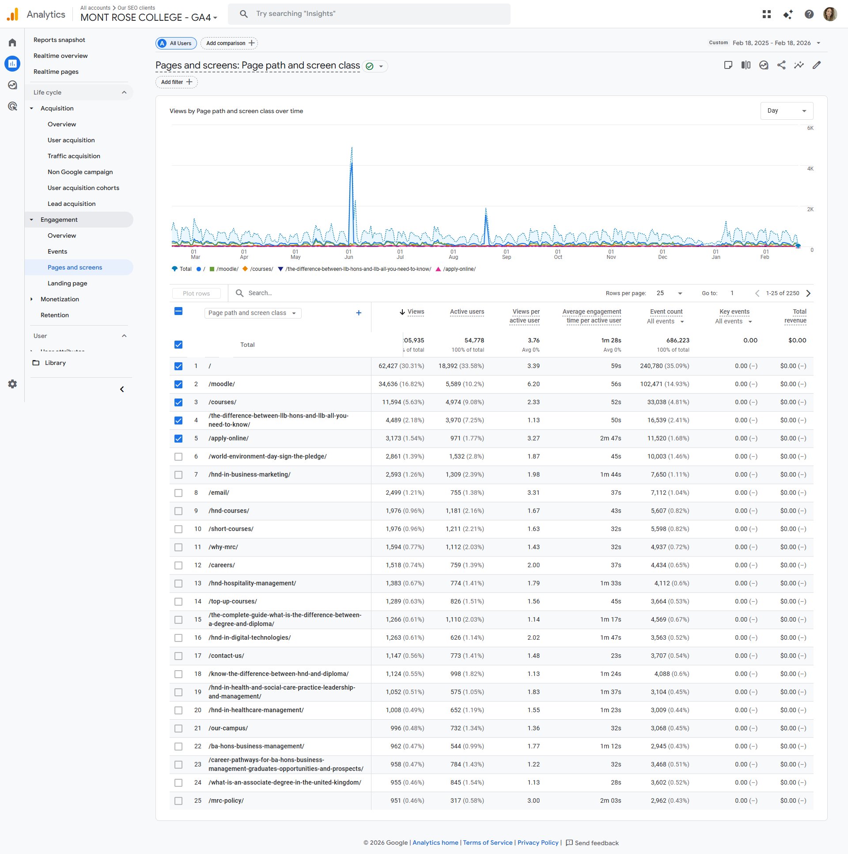848x854 pixels.
Task: Collapse the Life cycle section chevron
Action: pyautogui.click(x=125, y=92)
